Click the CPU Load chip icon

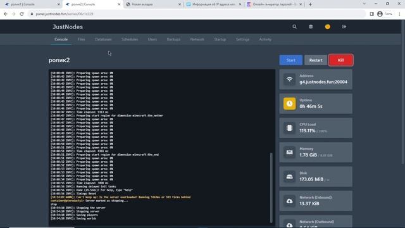click(289, 128)
